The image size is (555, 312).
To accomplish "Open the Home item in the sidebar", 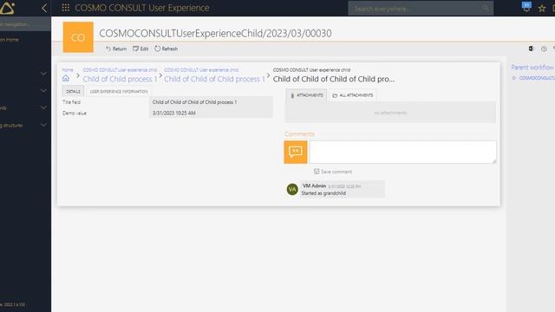I will (x=10, y=40).
